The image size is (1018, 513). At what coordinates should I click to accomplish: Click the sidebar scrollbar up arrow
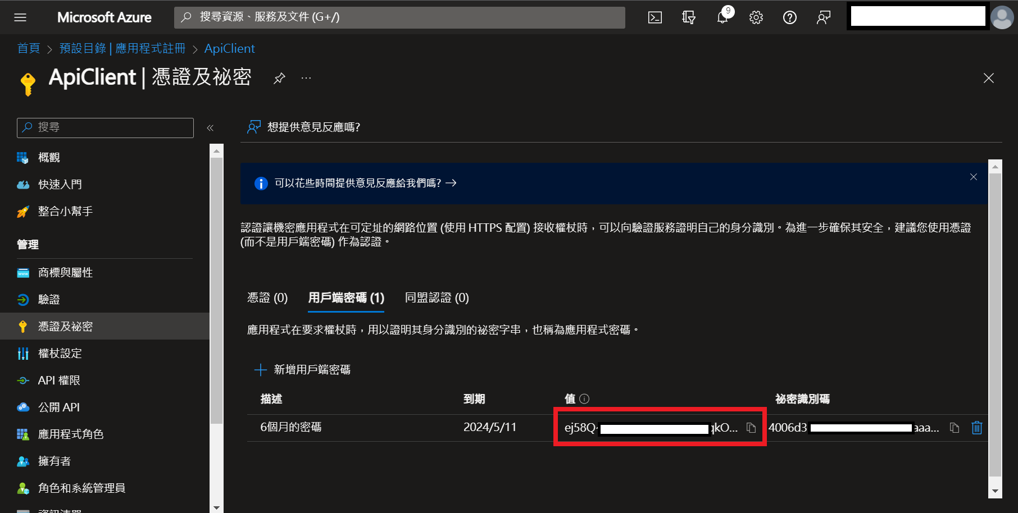(217, 150)
